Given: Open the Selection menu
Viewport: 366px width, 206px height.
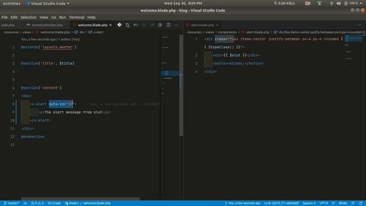Looking at the screenshot, I should pyautogui.click(x=29, y=17).
